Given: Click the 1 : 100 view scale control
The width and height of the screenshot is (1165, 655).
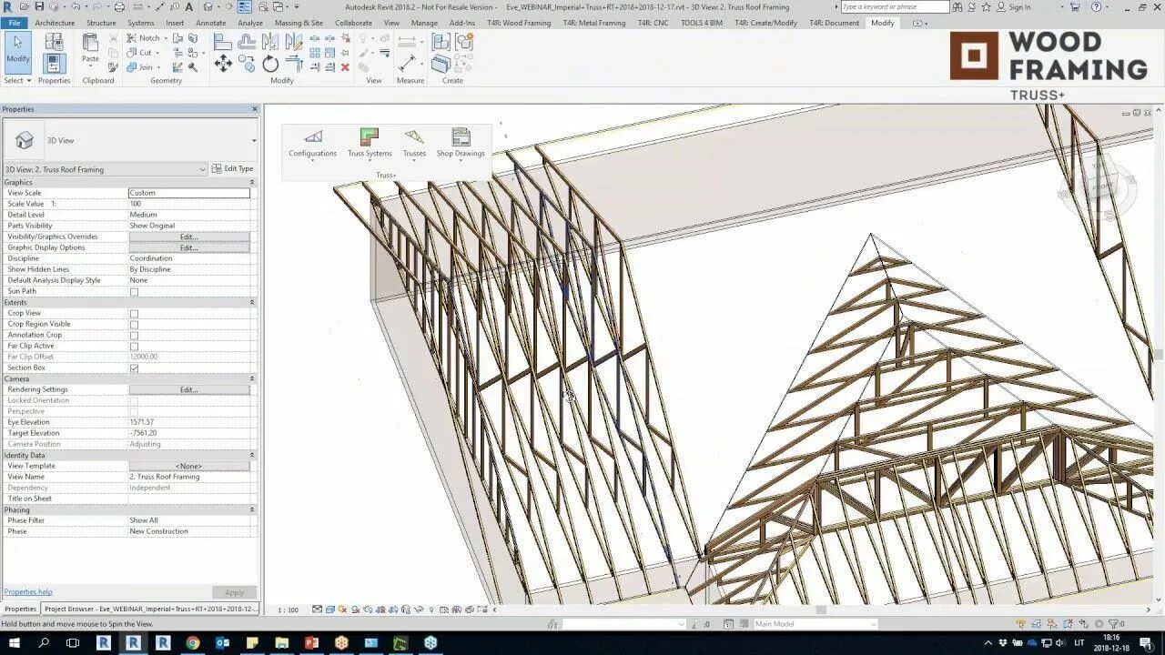Looking at the screenshot, I should pyautogui.click(x=289, y=610).
